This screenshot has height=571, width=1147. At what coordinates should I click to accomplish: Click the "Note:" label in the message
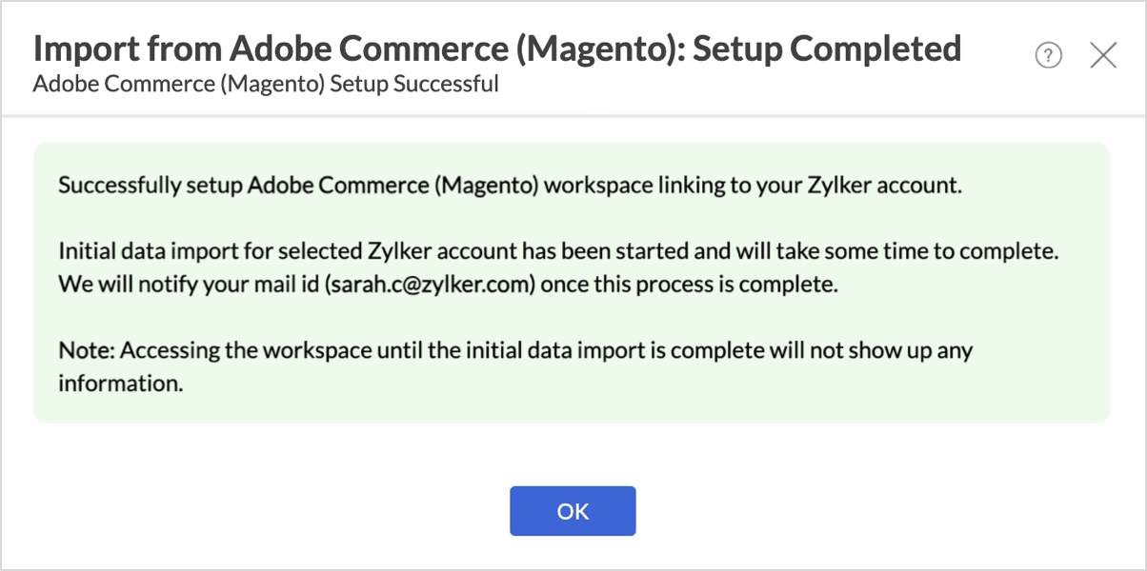coord(86,350)
